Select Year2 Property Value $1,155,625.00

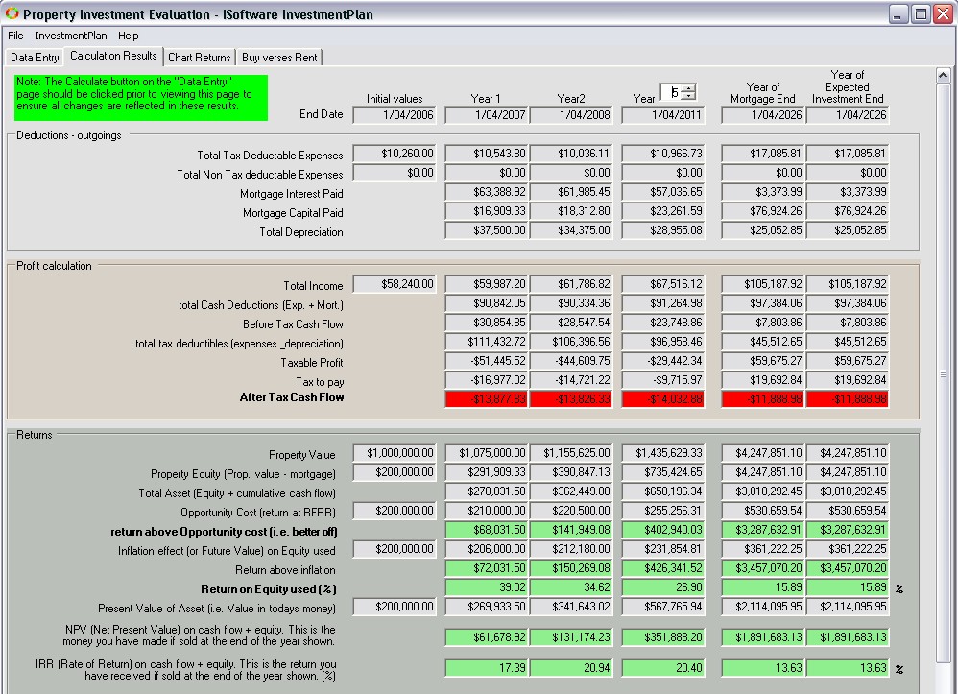(x=571, y=453)
